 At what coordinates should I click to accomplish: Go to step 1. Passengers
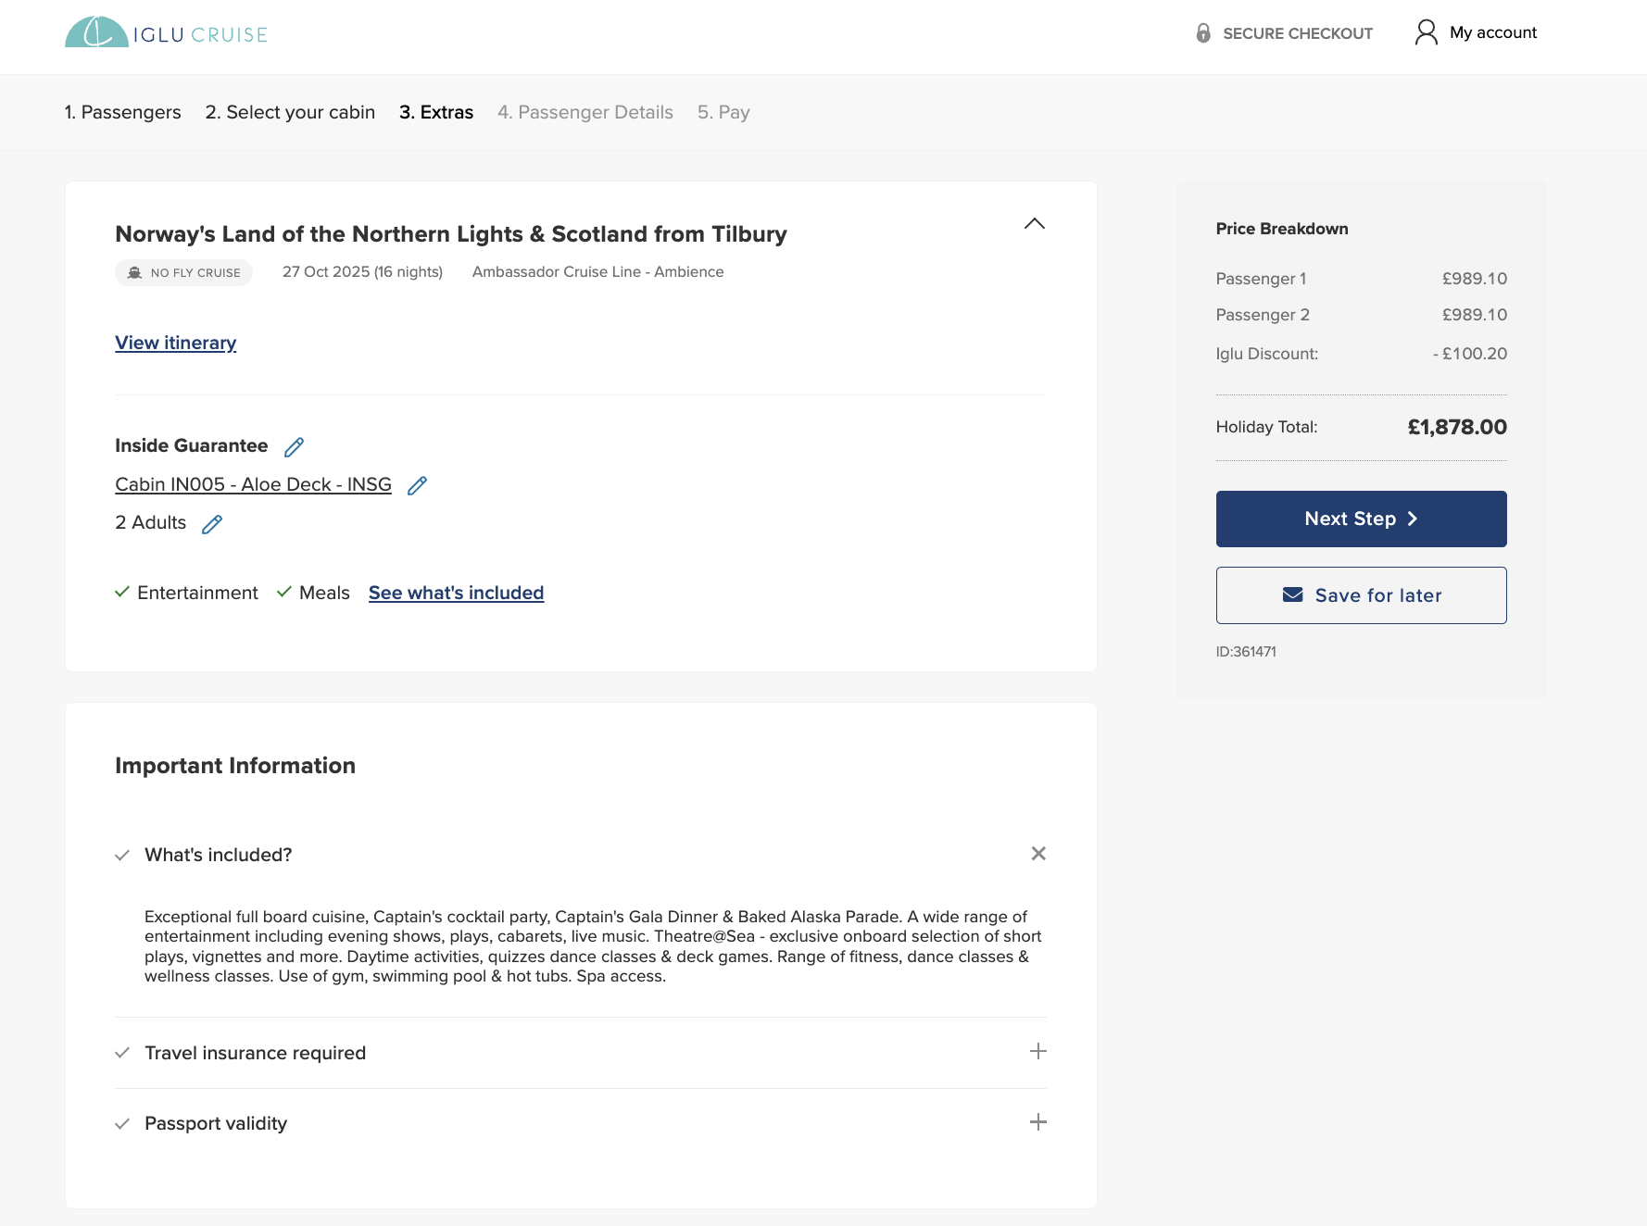click(122, 112)
